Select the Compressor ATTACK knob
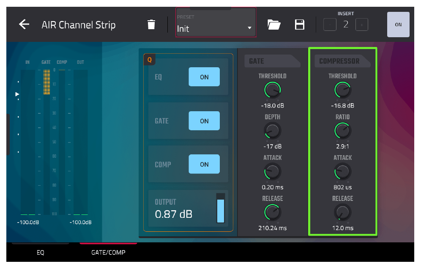The width and height of the screenshot is (421, 269). [x=343, y=172]
